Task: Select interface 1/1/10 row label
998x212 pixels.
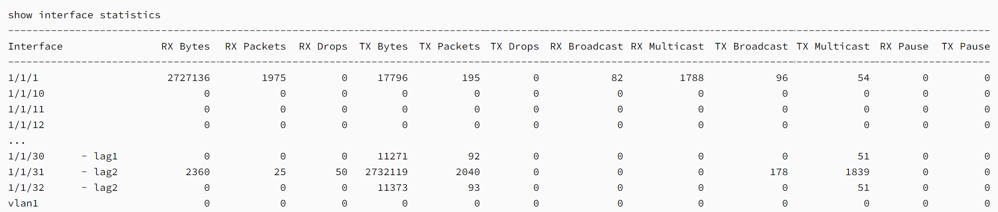Action: tap(26, 94)
